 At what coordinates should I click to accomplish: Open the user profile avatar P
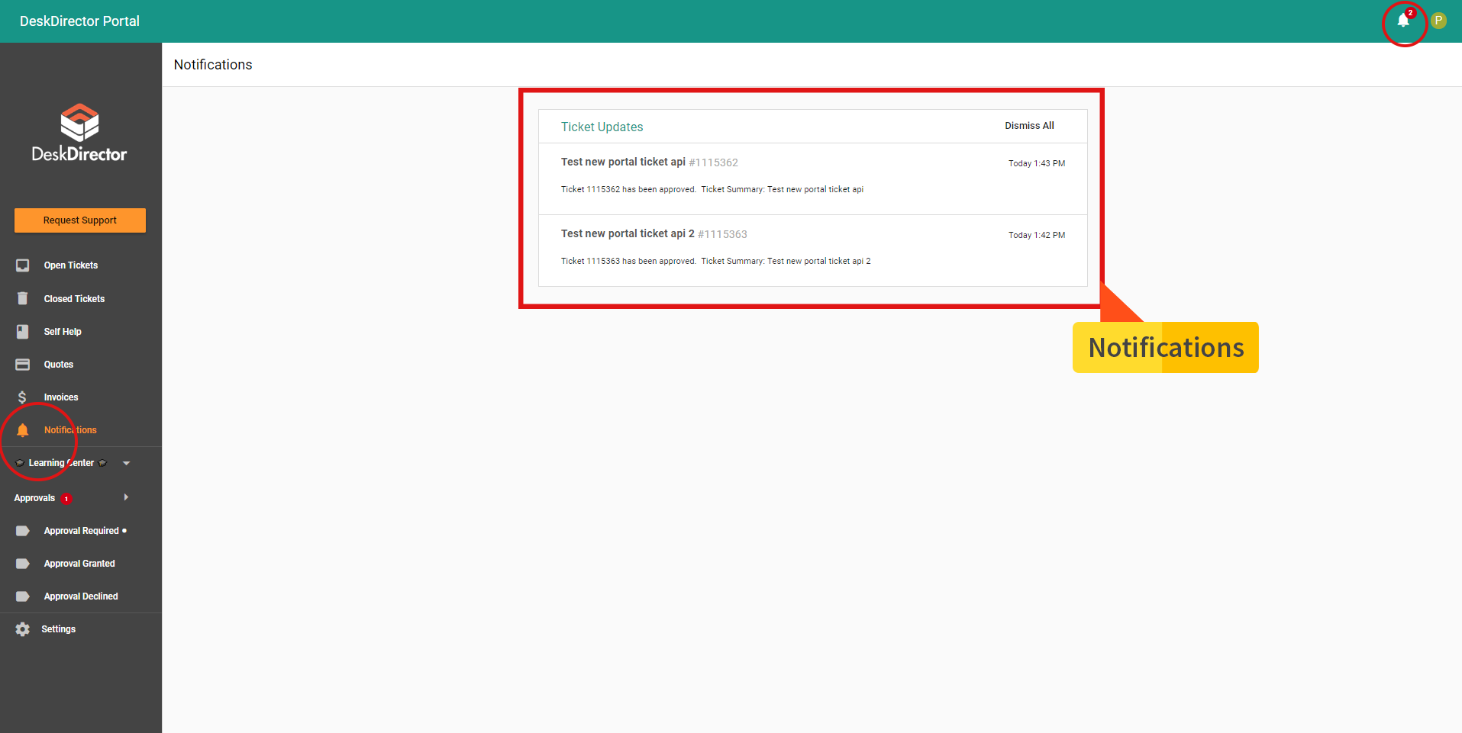click(x=1438, y=21)
